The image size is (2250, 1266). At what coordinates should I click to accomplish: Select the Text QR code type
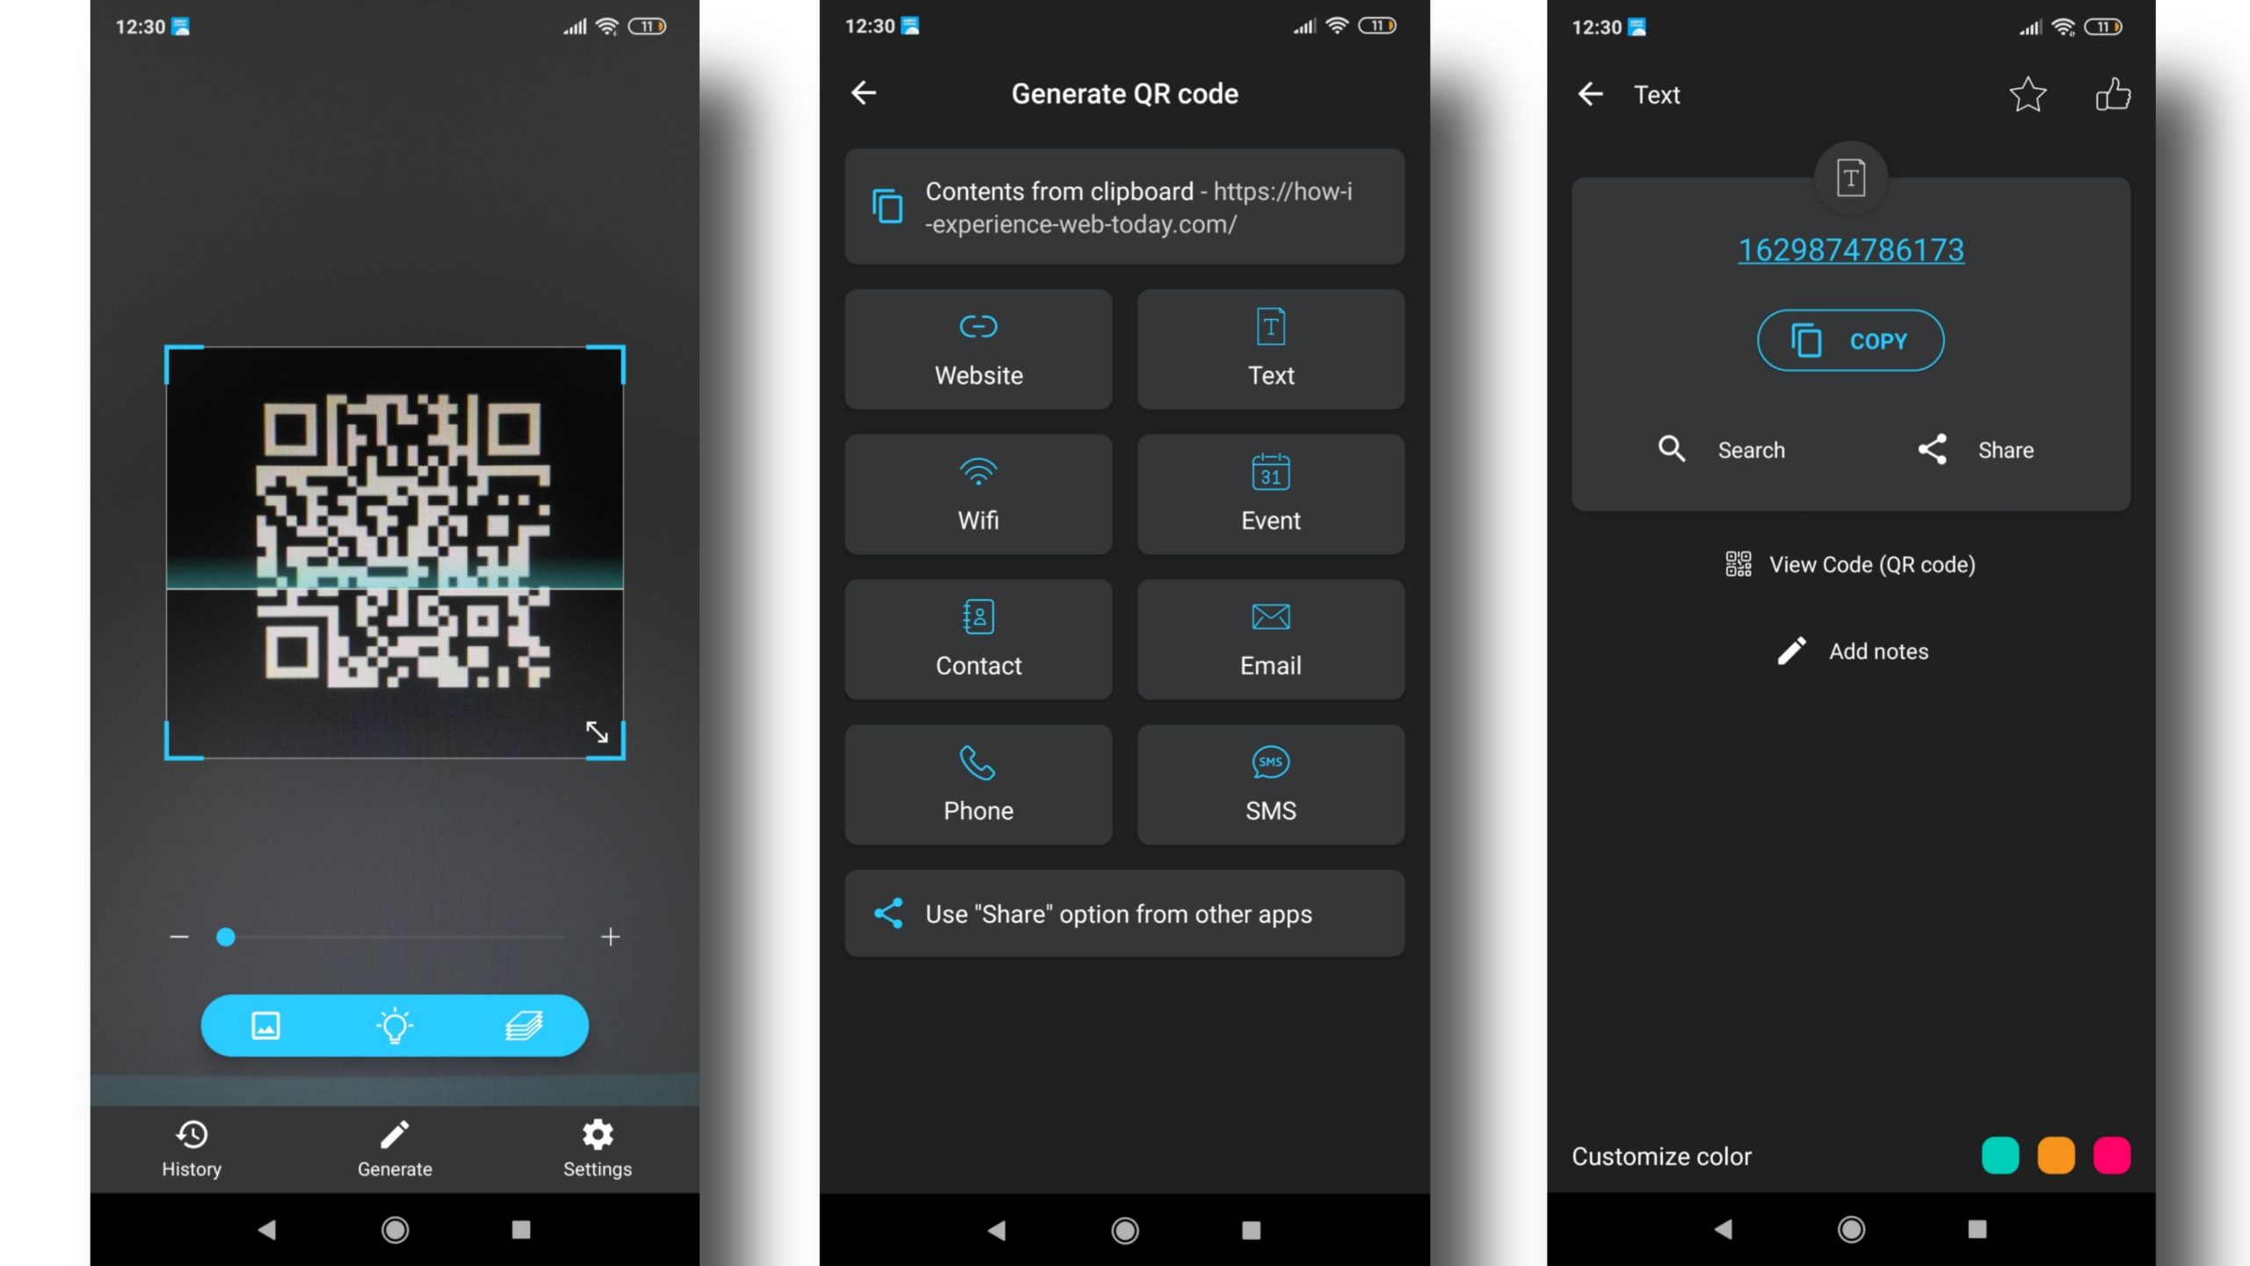(x=1270, y=348)
